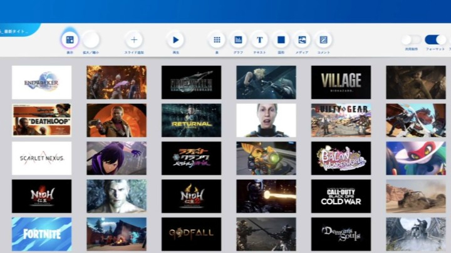Open the Returnal astronaut face slide
The image size is (451, 253).
[266, 120]
